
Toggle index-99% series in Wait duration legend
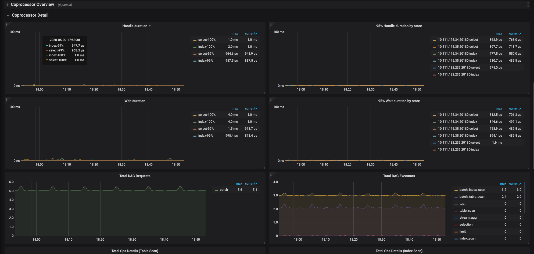click(205, 136)
